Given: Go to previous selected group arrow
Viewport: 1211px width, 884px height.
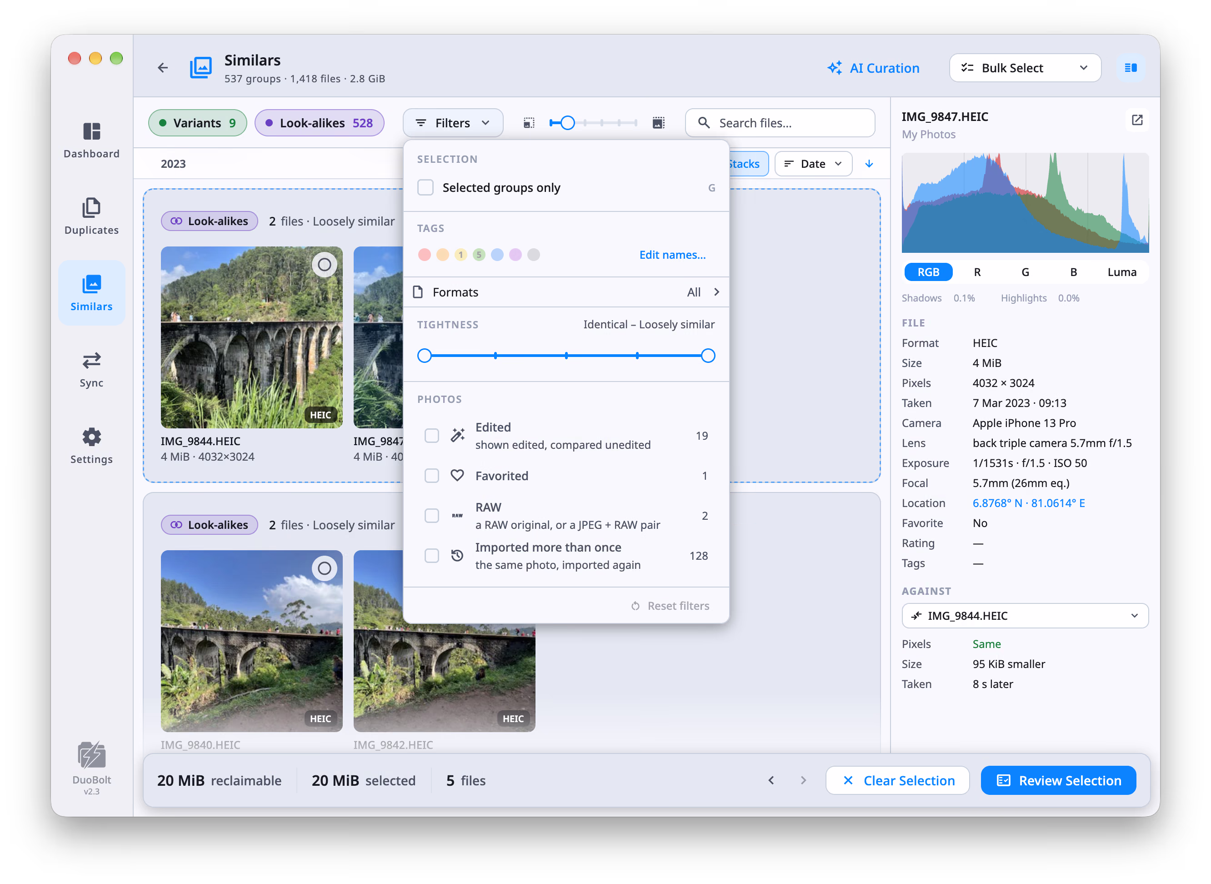Looking at the screenshot, I should 771,780.
